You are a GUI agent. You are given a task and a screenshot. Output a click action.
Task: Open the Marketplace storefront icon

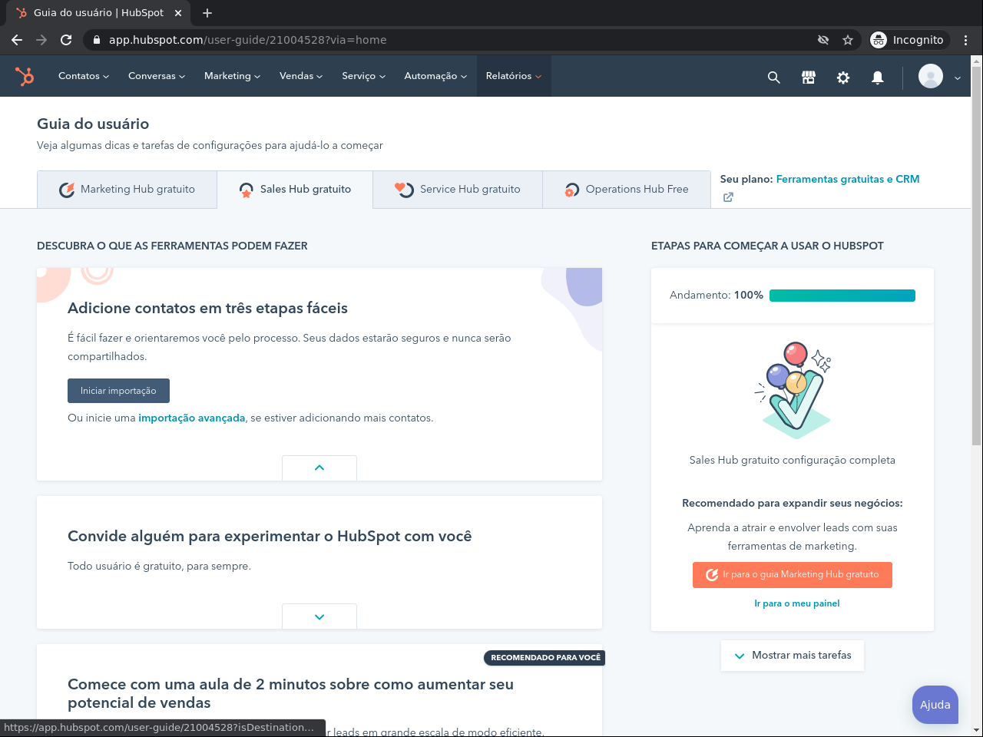tap(809, 77)
